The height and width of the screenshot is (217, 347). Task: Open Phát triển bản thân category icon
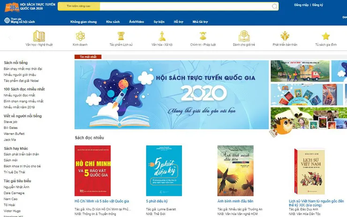285,36
